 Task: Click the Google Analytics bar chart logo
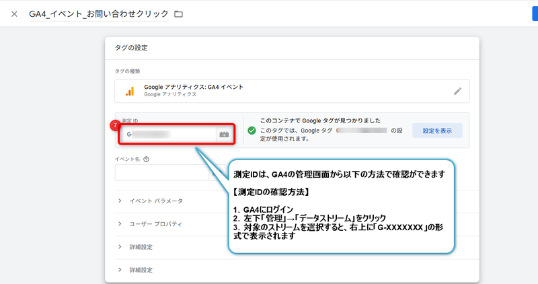click(130, 92)
